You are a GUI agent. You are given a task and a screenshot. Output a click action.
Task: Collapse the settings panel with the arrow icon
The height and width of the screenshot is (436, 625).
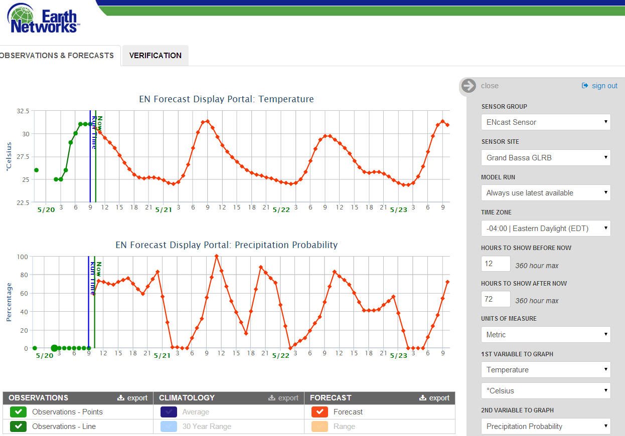[468, 86]
